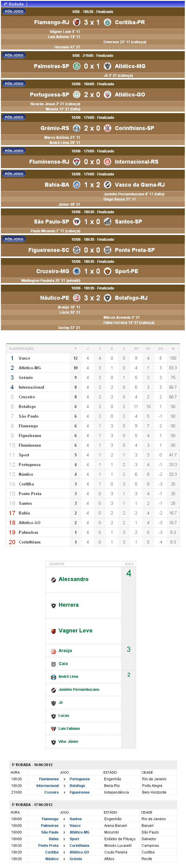Click the Botafogo crest in the Náutico match
The height and width of the screenshot is (865, 186).
[x=107, y=298]
